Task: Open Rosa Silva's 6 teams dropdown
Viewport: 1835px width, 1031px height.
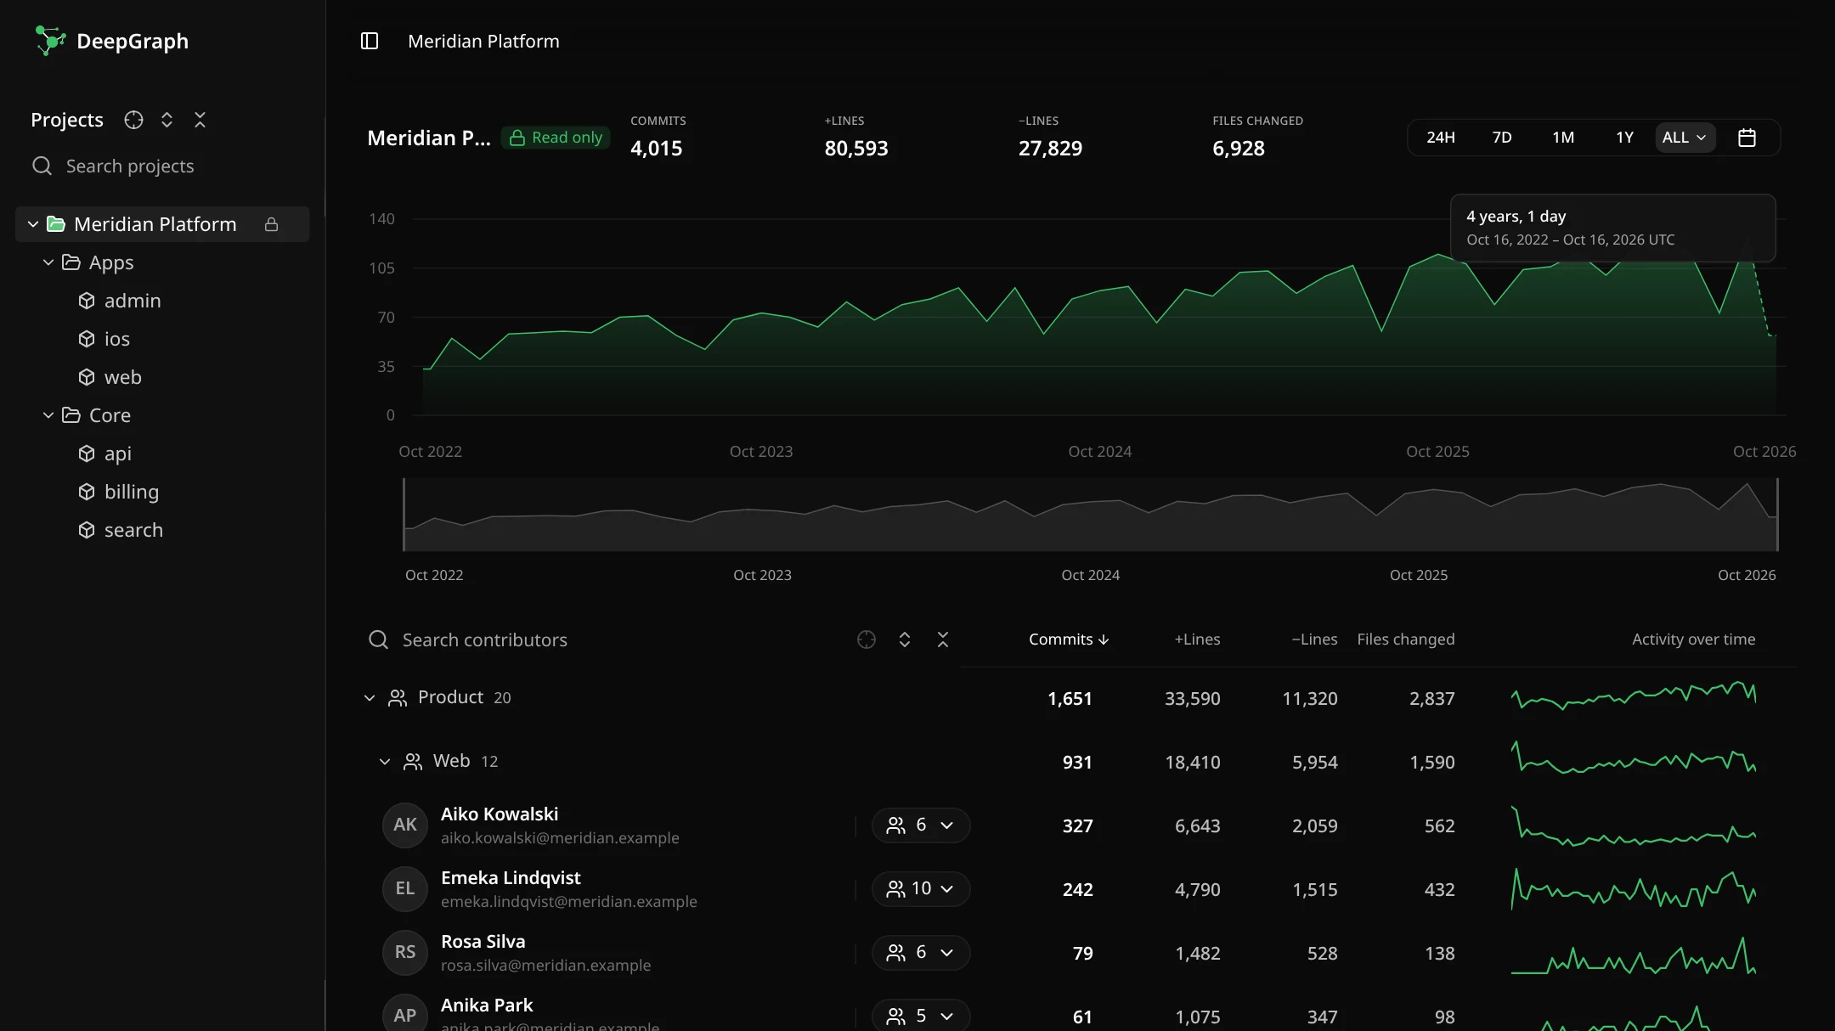Action: click(921, 953)
